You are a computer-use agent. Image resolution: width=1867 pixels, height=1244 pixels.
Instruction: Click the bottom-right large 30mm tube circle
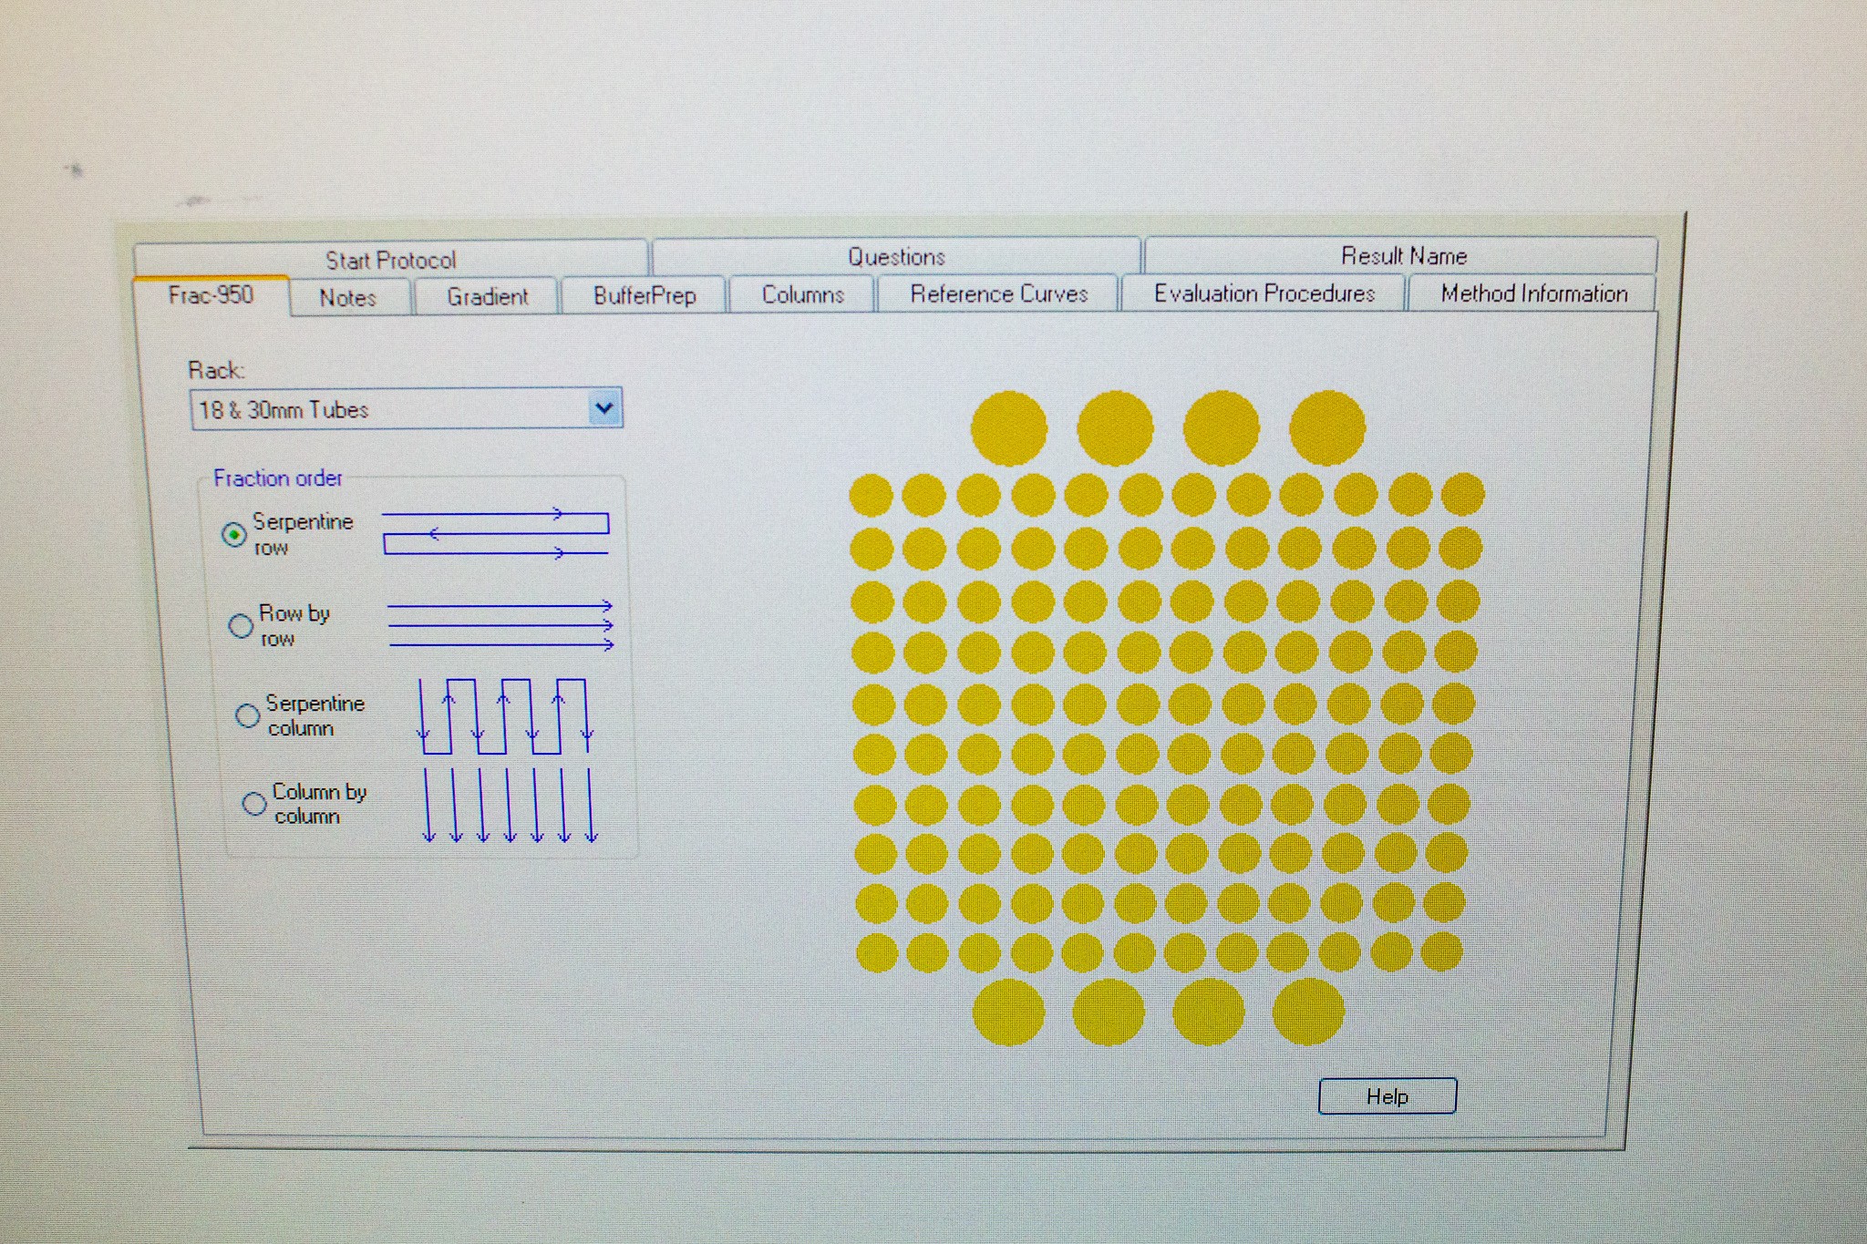1307,1012
